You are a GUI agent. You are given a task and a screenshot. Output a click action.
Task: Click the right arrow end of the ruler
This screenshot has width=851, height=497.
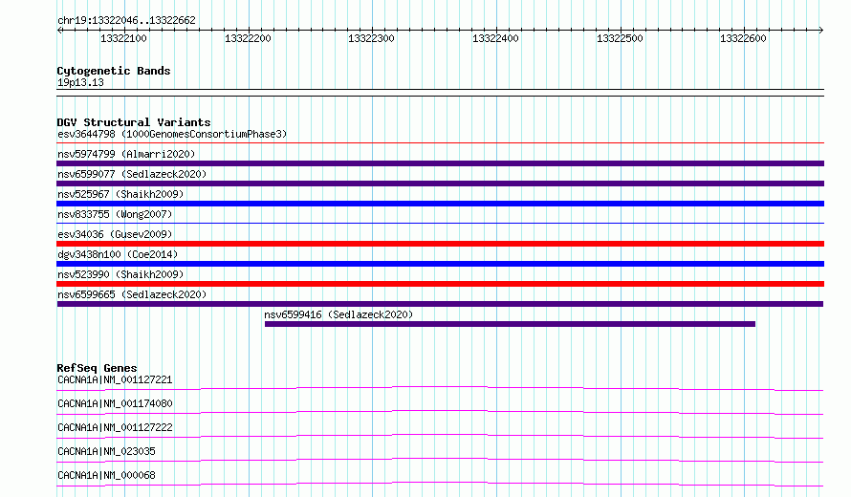click(821, 31)
